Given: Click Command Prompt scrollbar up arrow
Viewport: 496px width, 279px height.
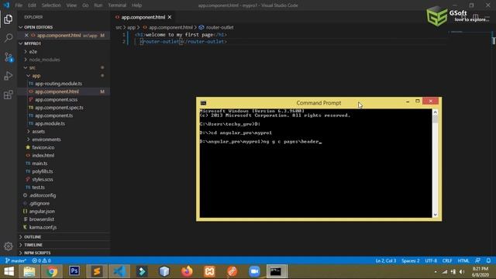Looking at the screenshot, I should [436, 112].
